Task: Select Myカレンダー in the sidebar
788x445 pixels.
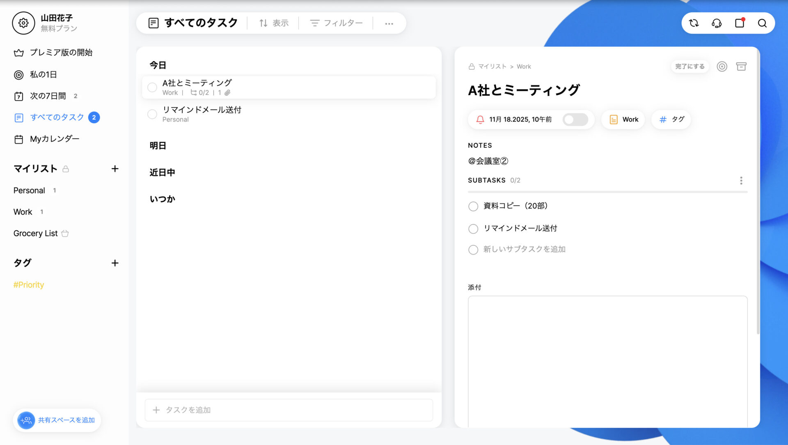Action: tap(55, 139)
